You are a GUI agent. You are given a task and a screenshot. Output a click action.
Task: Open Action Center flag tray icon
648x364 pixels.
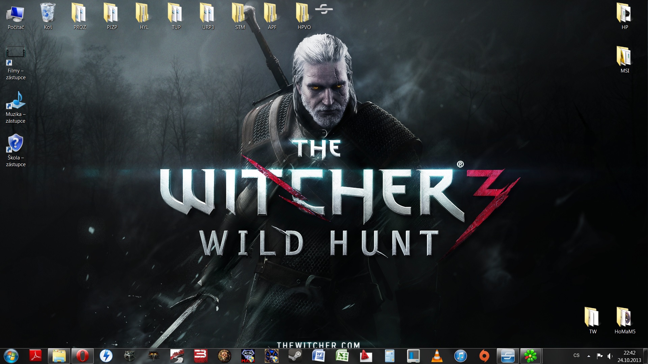(x=600, y=356)
